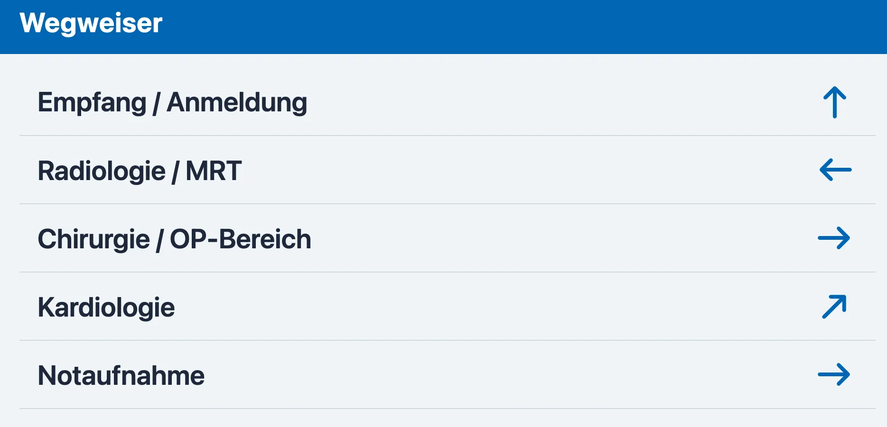The width and height of the screenshot is (887, 427).
Task: Choose the Radiologie label
Action: pyautogui.click(x=102, y=171)
